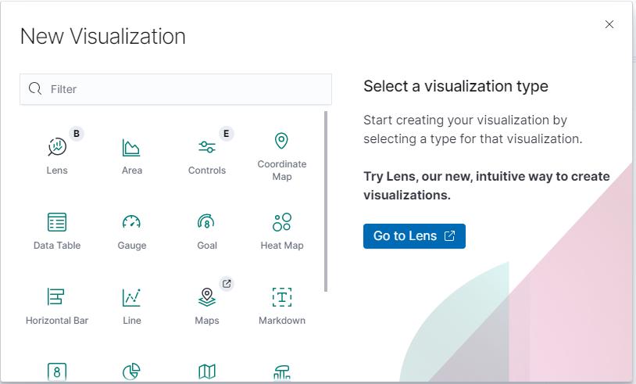Choose the Pie chart icon
The width and height of the screenshot is (636, 384).
[132, 371]
